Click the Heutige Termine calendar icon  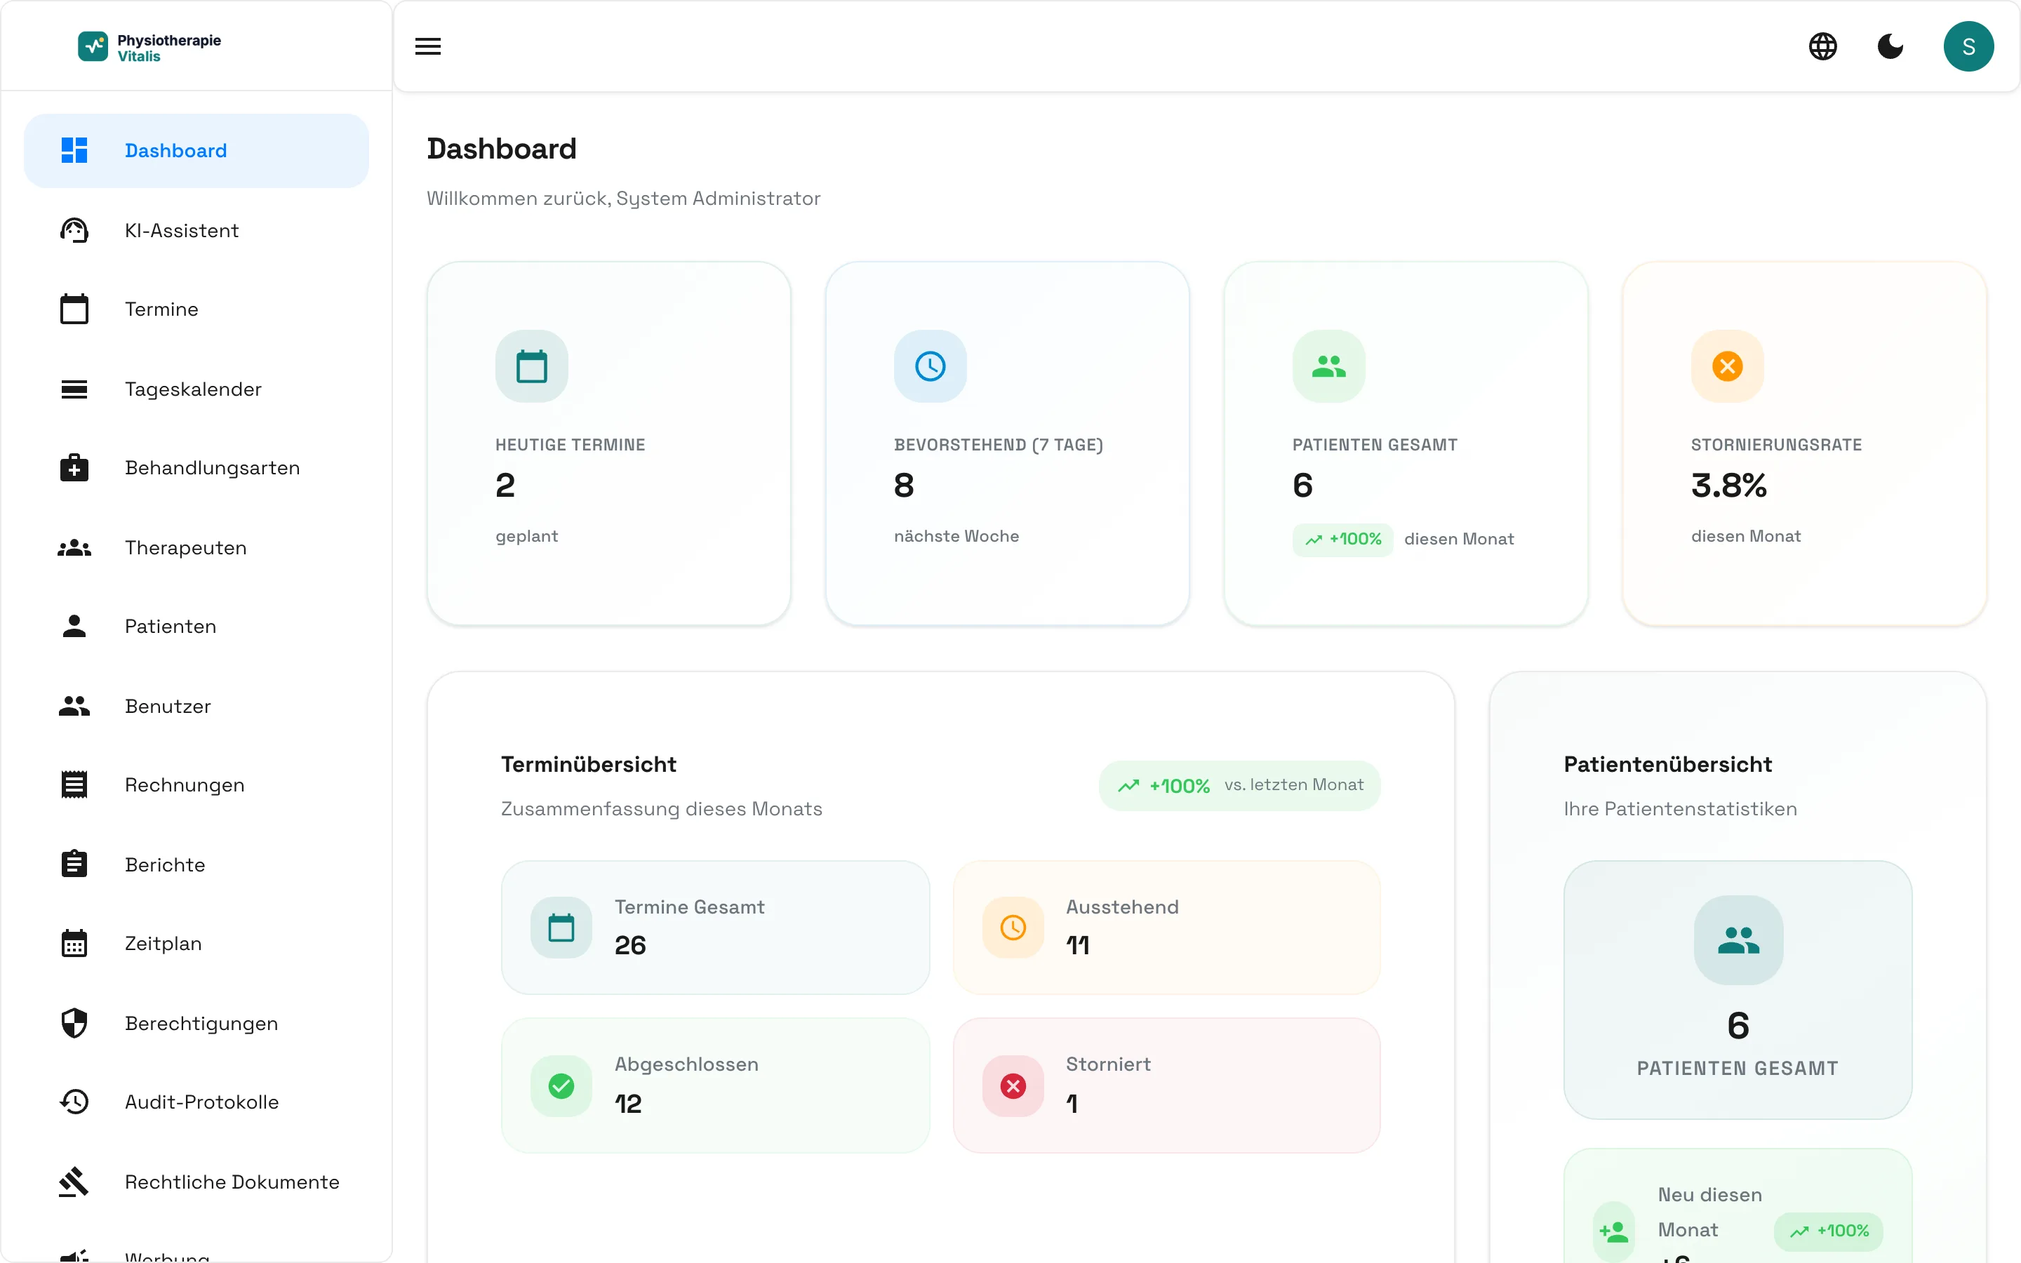coord(531,366)
